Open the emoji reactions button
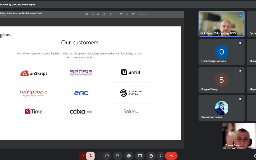This screenshot has width=256, height=160. (x=129, y=156)
